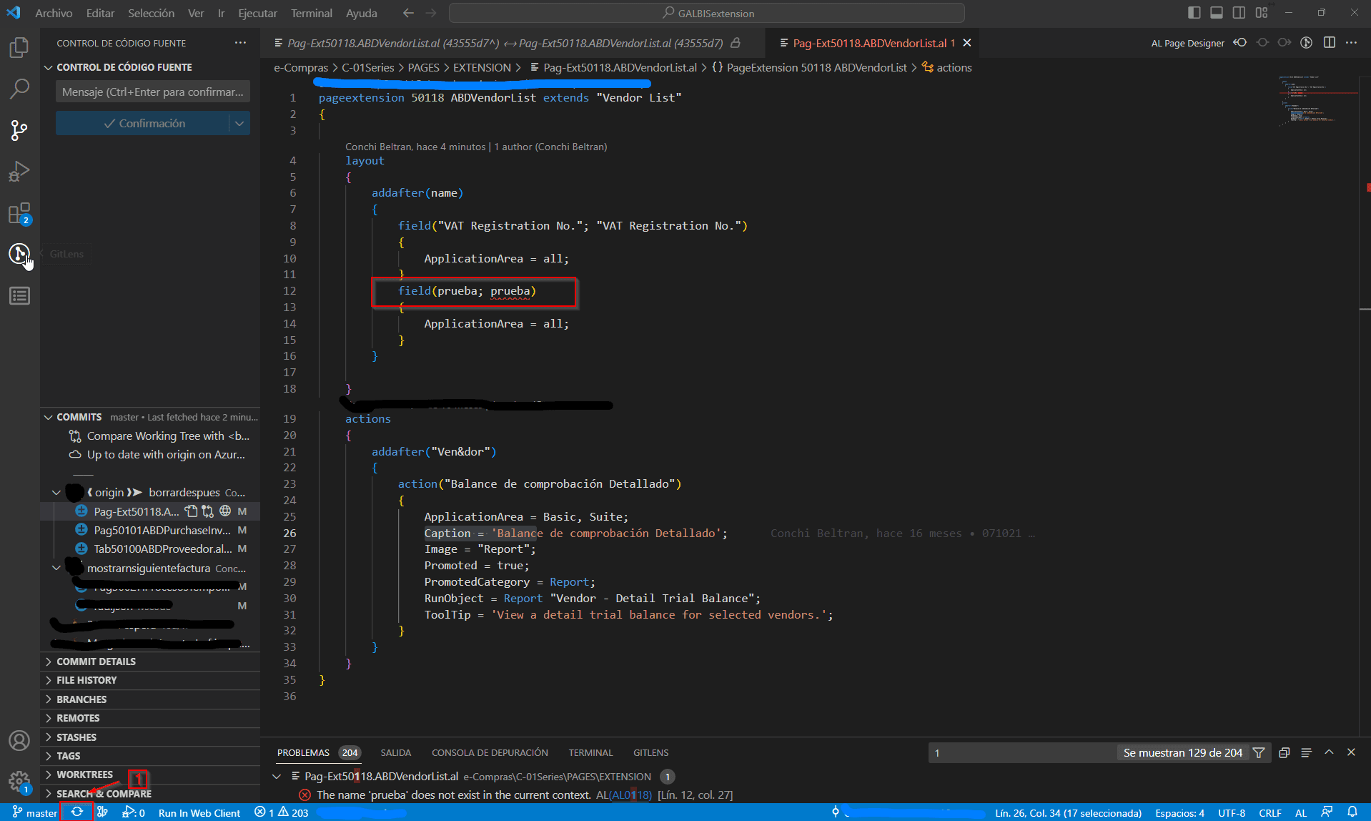
Task: Close the tab Pag-Ext50118.ABDVendorList.al
Action: pyautogui.click(x=967, y=43)
